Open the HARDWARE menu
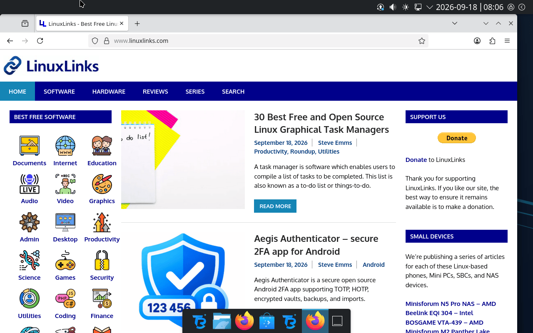The image size is (533, 333). click(x=109, y=91)
